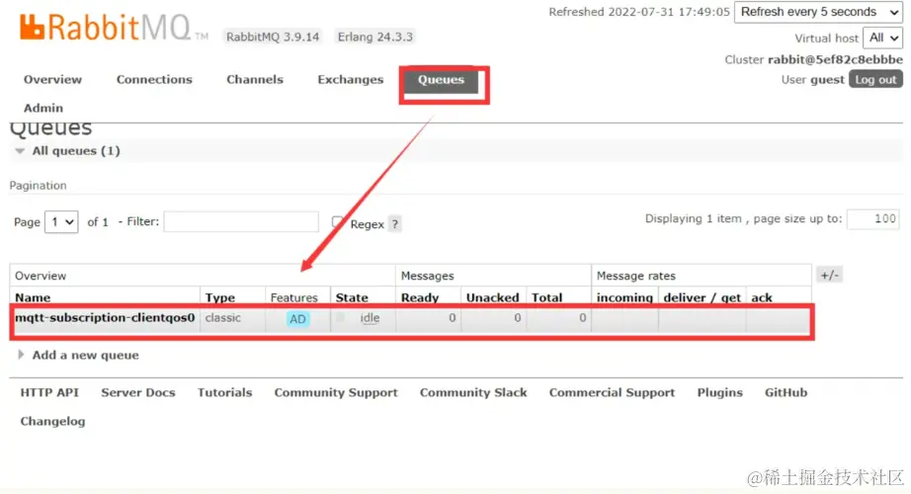911x494 pixels.
Task: Open the Refresh every 5 seconds dropdown
Action: click(819, 12)
